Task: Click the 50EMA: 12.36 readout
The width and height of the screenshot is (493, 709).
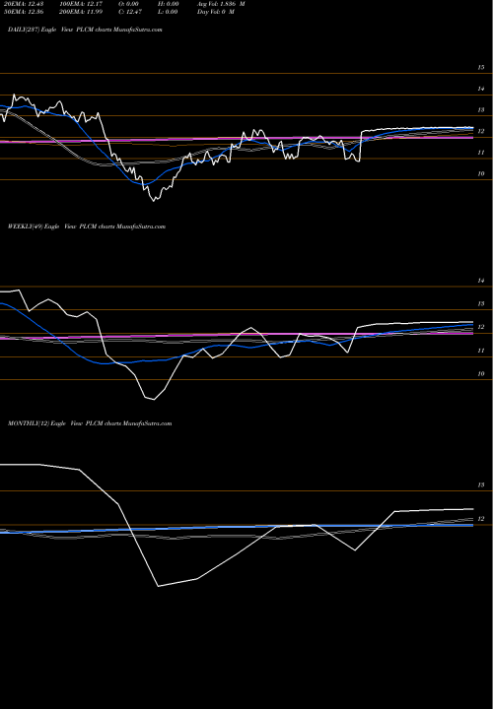Action: click(24, 12)
